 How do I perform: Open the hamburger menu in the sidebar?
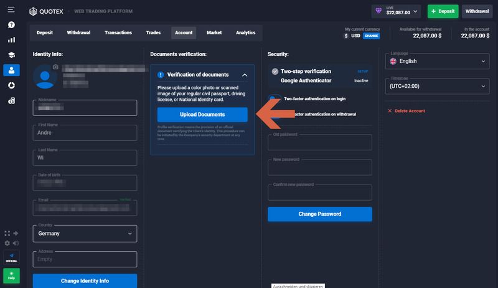pos(11,9)
